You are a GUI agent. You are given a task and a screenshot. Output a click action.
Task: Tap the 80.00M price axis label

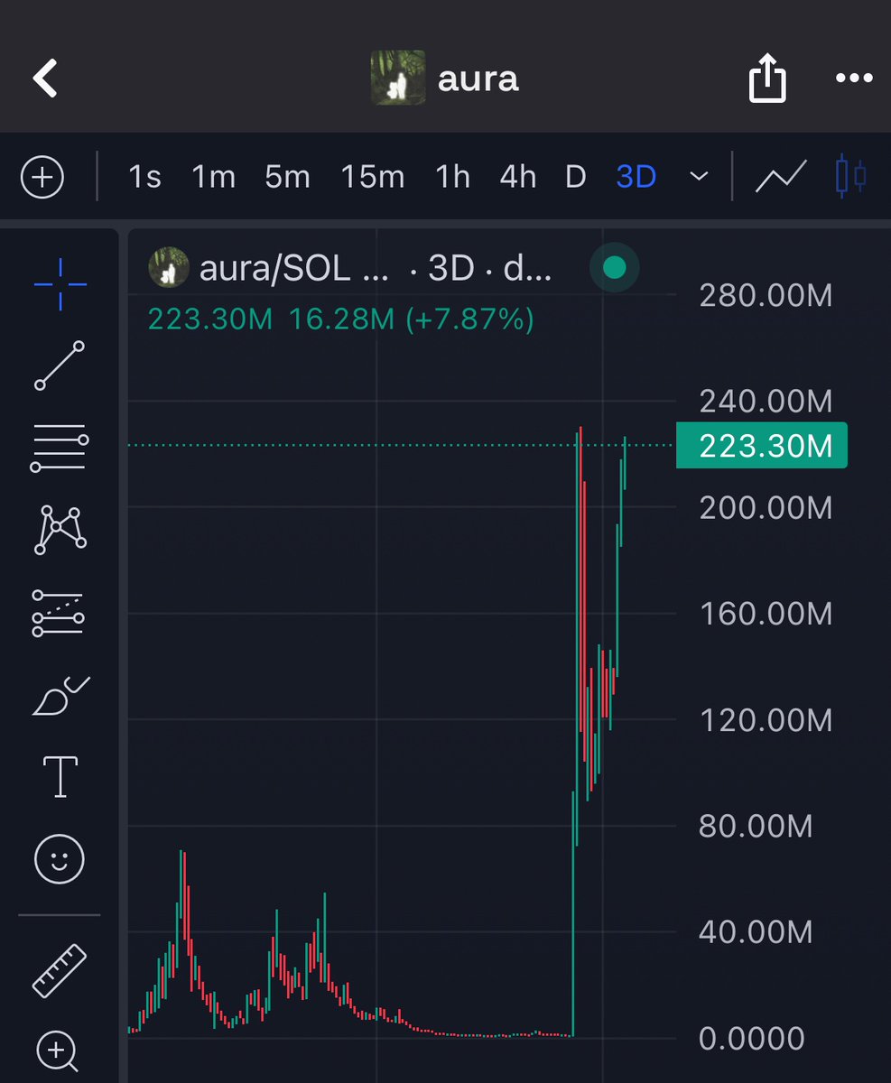756,826
